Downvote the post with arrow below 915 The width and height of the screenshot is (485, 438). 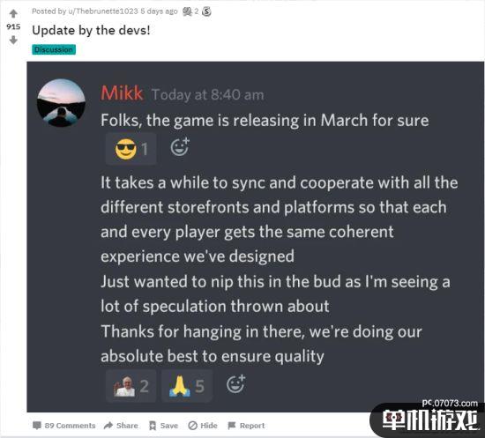[x=13, y=41]
